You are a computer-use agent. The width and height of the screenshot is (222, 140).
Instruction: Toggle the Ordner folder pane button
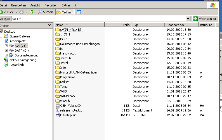click(x=64, y=12)
